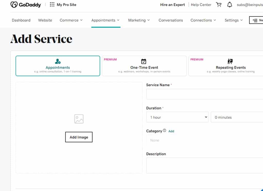
Task: Select the One-Time Event calendar icon
Action: coord(144,62)
